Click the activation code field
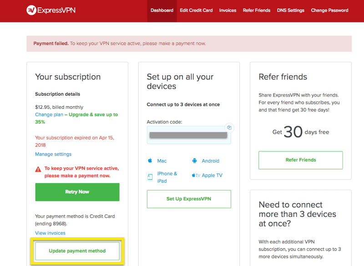The image size is (364, 266). coord(189,135)
